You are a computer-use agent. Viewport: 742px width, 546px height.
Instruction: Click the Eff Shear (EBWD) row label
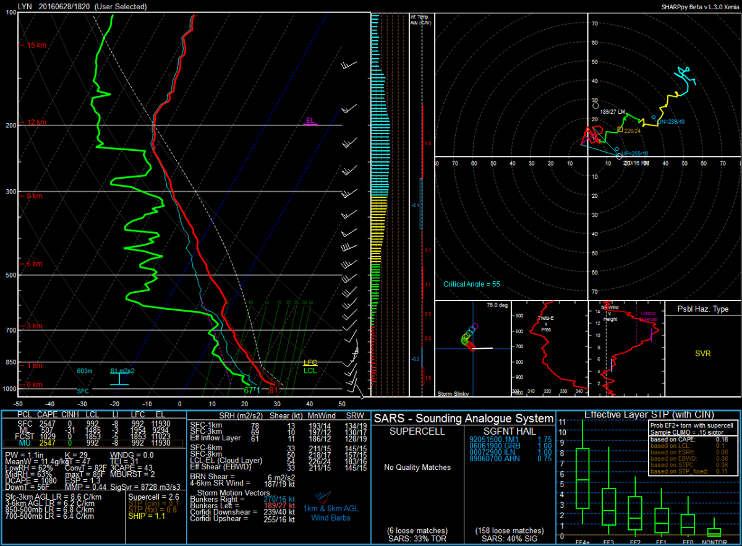pos(222,467)
